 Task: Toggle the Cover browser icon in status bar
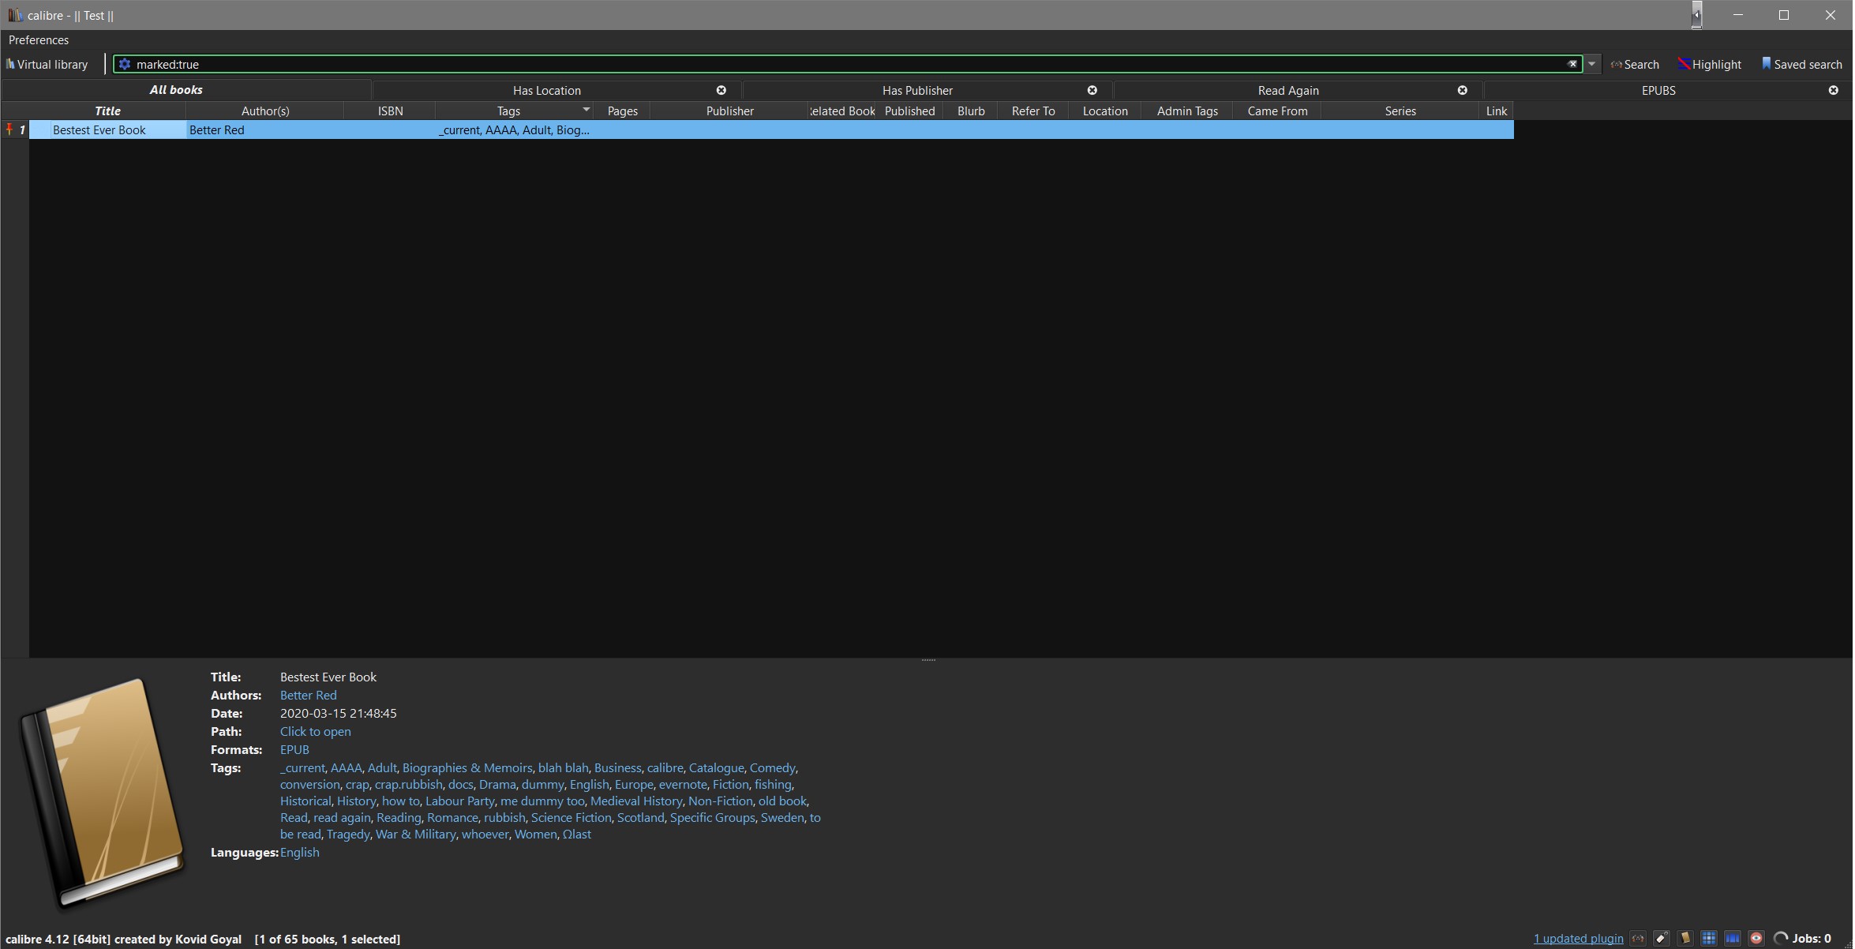click(1733, 939)
